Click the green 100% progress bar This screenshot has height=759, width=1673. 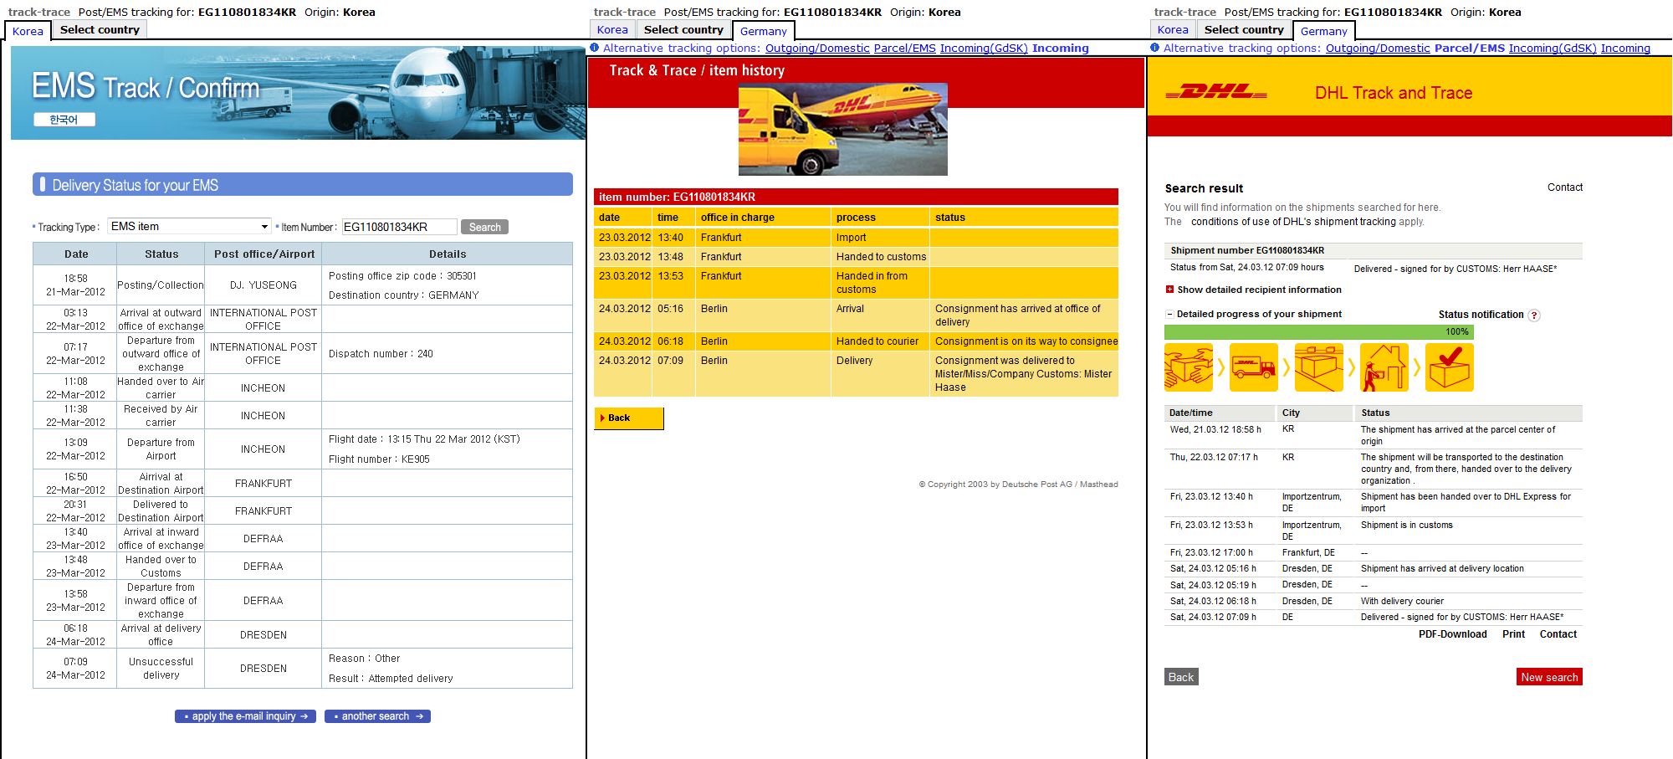1319,332
